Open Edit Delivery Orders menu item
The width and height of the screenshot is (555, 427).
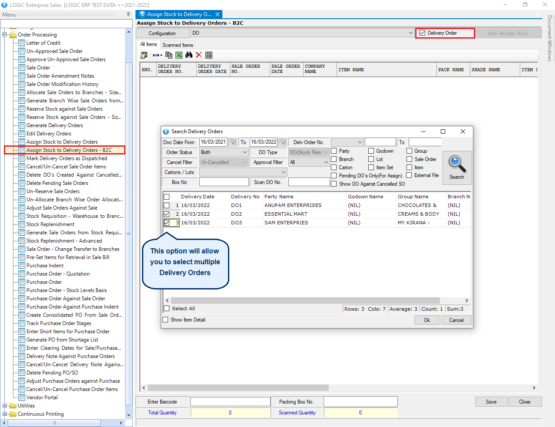[49, 134]
